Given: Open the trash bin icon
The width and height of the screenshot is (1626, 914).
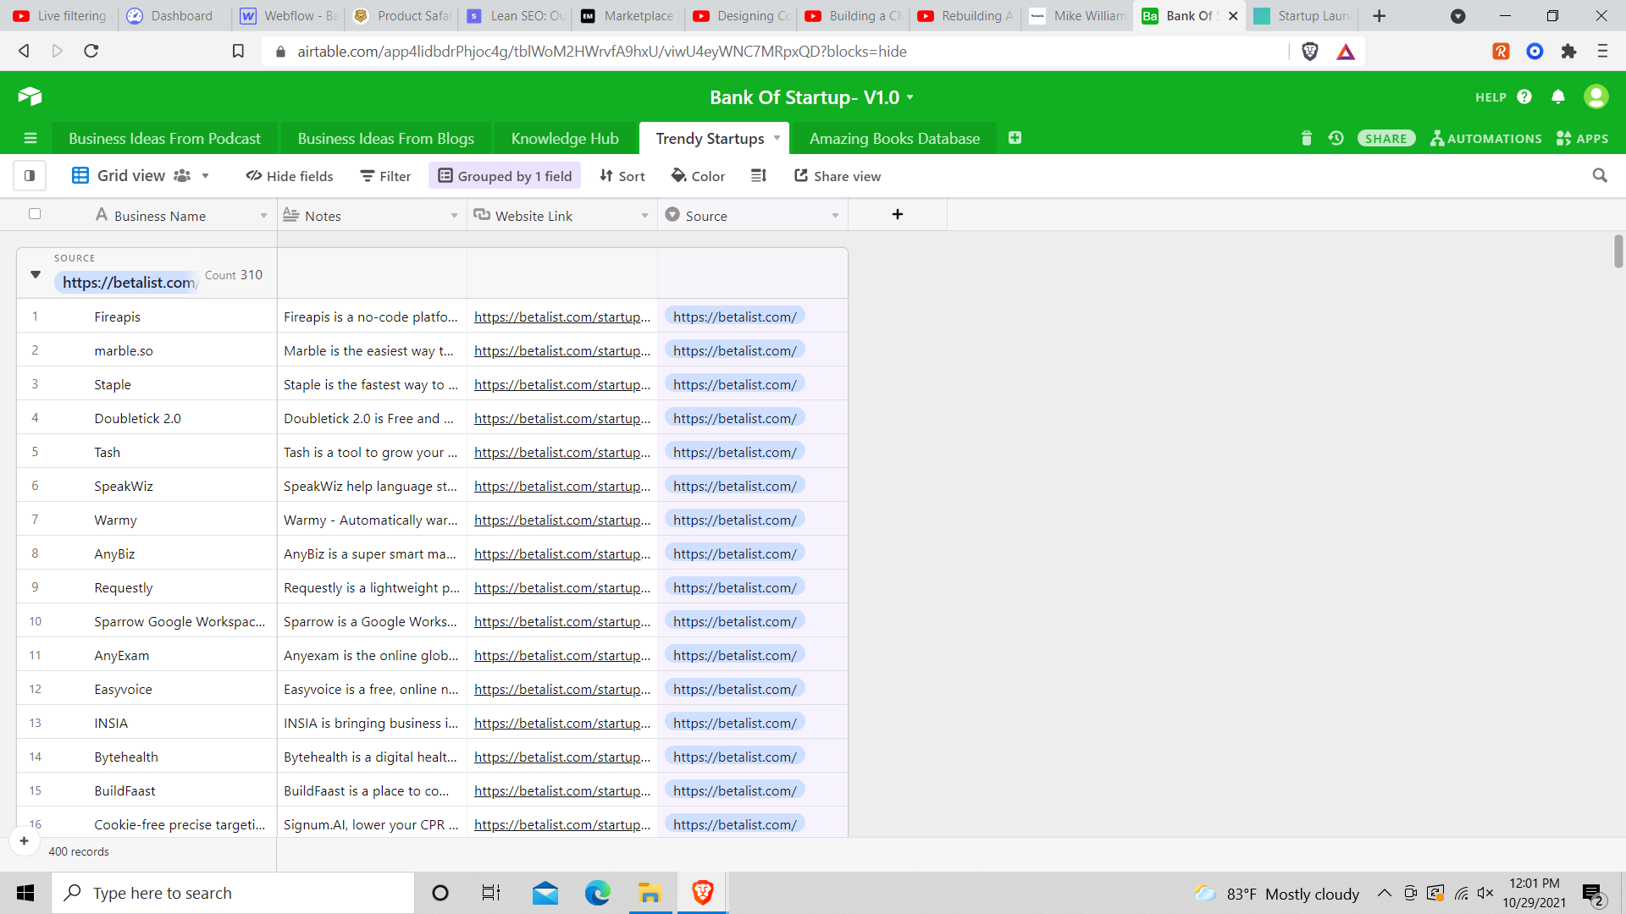Looking at the screenshot, I should [x=1306, y=138].
